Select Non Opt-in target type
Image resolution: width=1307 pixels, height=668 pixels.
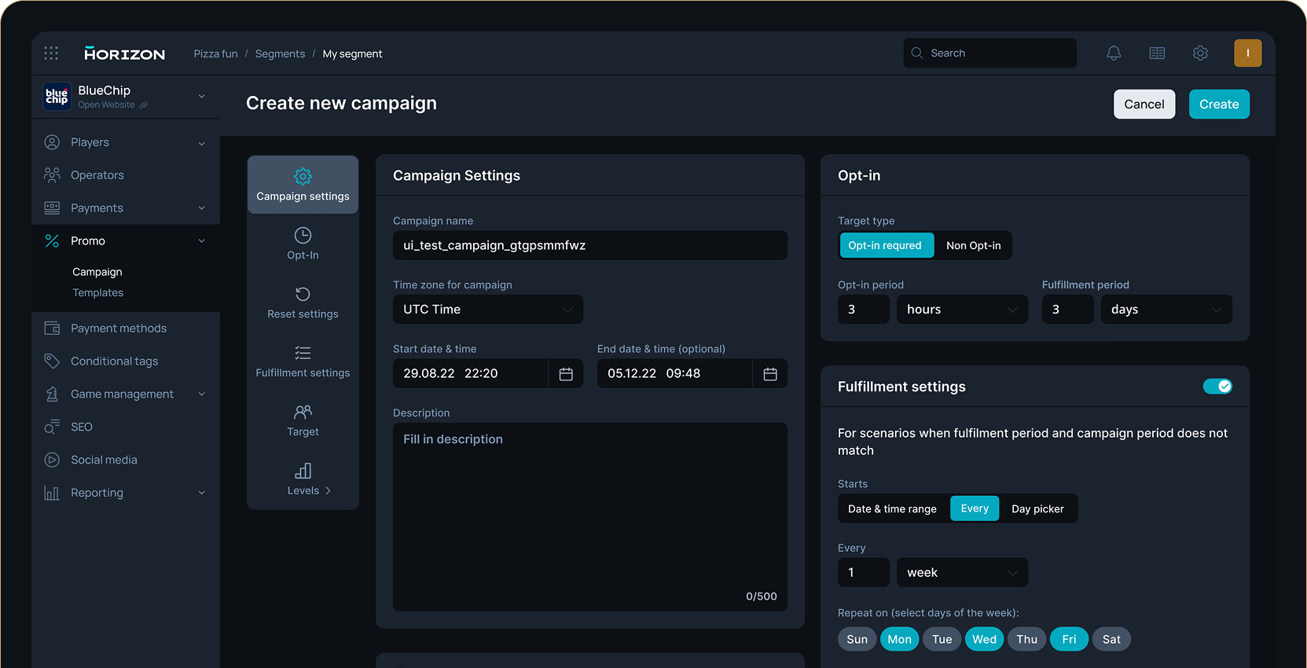click(x=973, y=245)
